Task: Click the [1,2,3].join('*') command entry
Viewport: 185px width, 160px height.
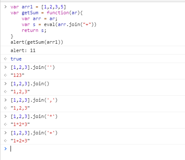Action: [34, 116]
